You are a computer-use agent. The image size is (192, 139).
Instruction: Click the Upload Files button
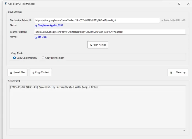(18, 72)
